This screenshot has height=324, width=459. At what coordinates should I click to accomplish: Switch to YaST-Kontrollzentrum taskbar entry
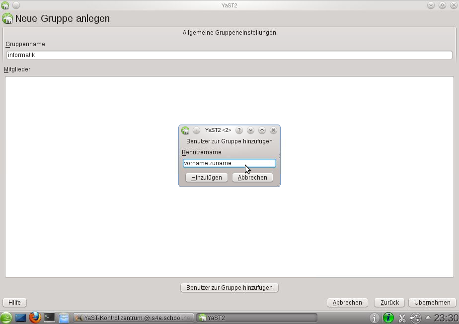click(x=134, y=318)
